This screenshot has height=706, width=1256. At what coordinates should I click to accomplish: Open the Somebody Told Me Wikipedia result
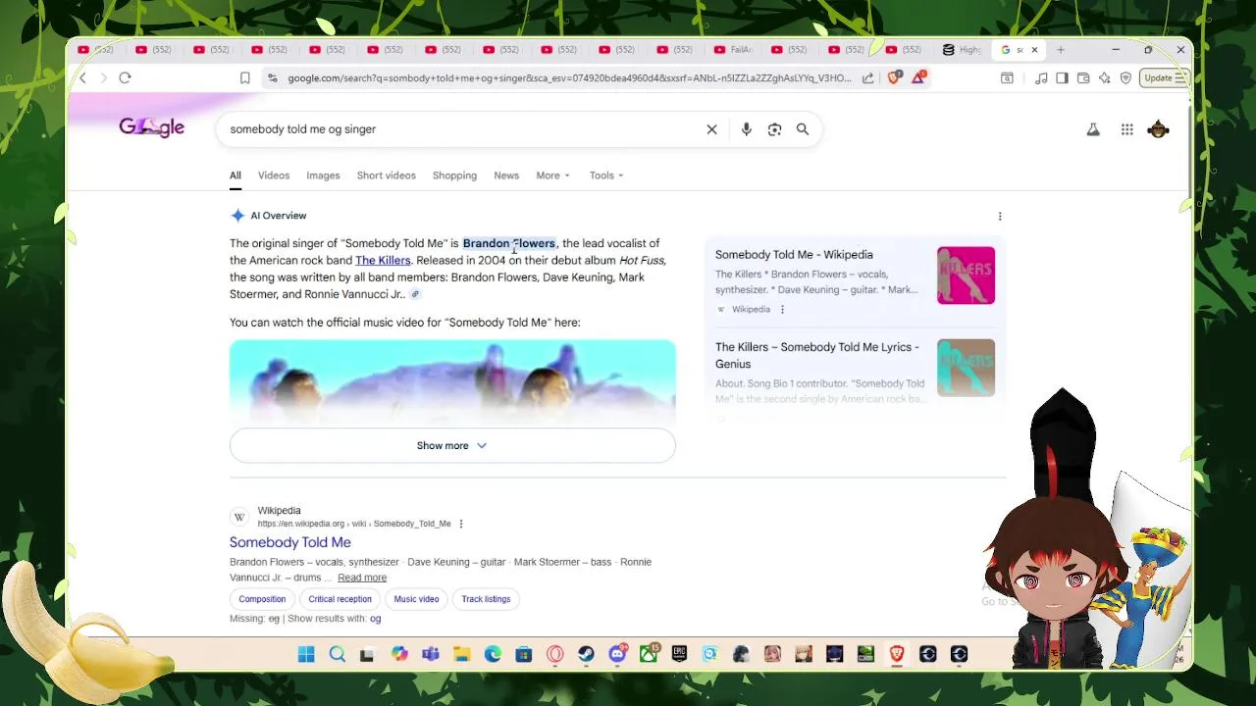click(290, 542)
